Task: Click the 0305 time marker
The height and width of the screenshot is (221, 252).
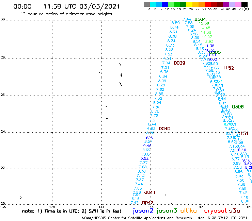Action: coord(215,52)
